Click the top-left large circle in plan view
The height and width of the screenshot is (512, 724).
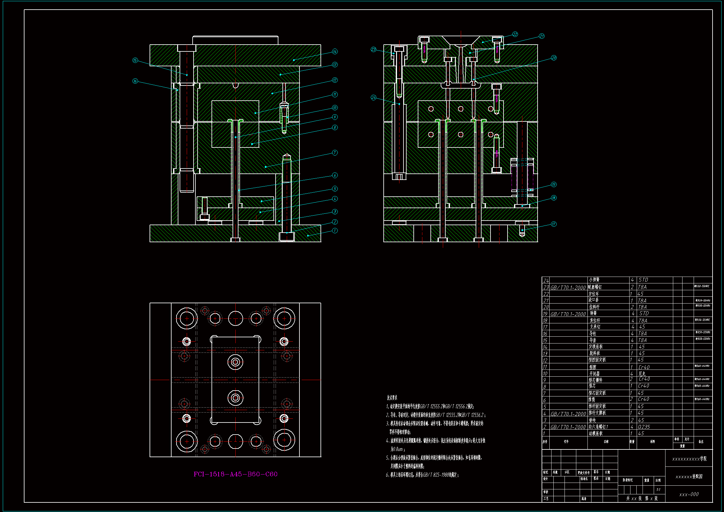pos(187,318)
